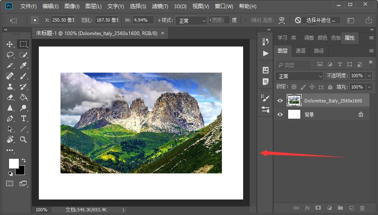
Task: Toggle lock position
Action: point(312,87)
